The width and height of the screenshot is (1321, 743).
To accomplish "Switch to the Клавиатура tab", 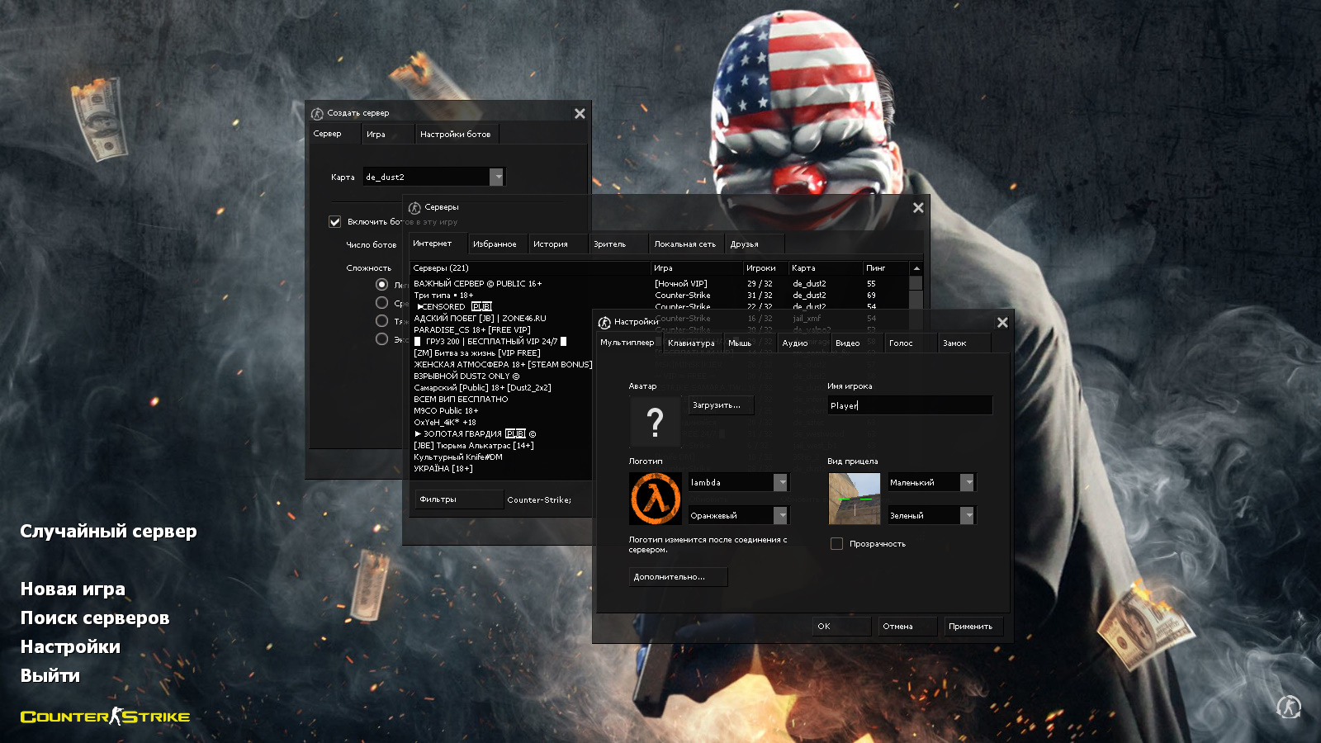I will click(x=691, y=343).
